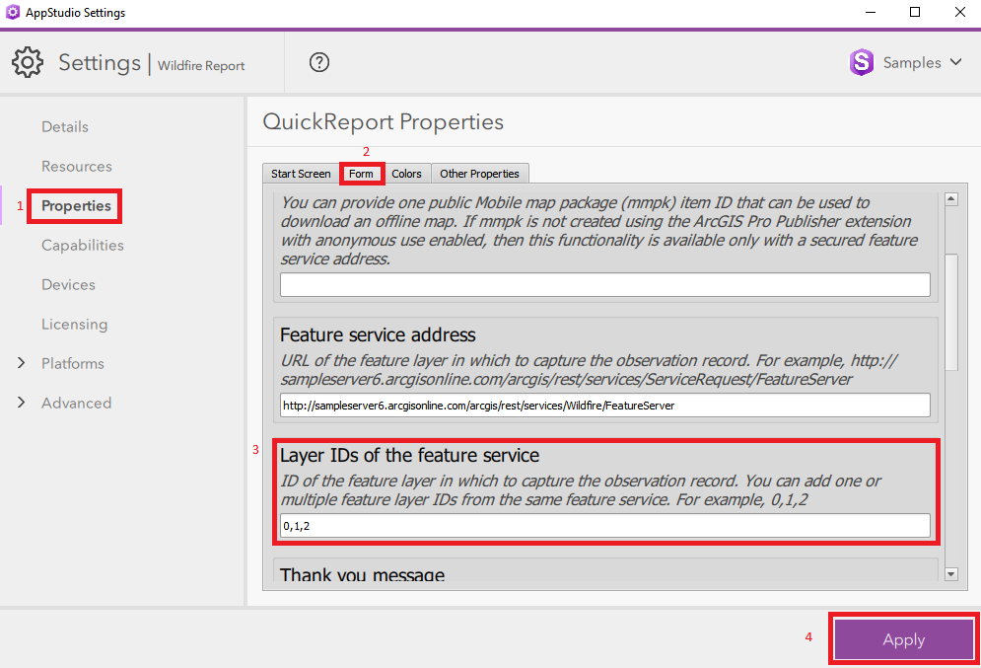Open the Resources settings page
Viewport: 981px width, 668px height.
point(77,166)
